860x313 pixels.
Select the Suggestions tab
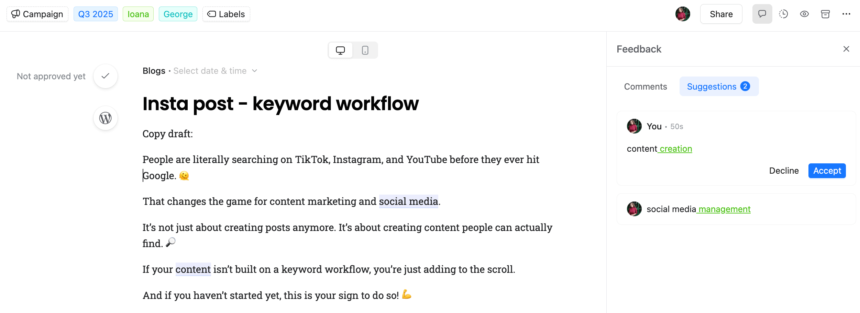pyautogui.click(x=718, y=86)
